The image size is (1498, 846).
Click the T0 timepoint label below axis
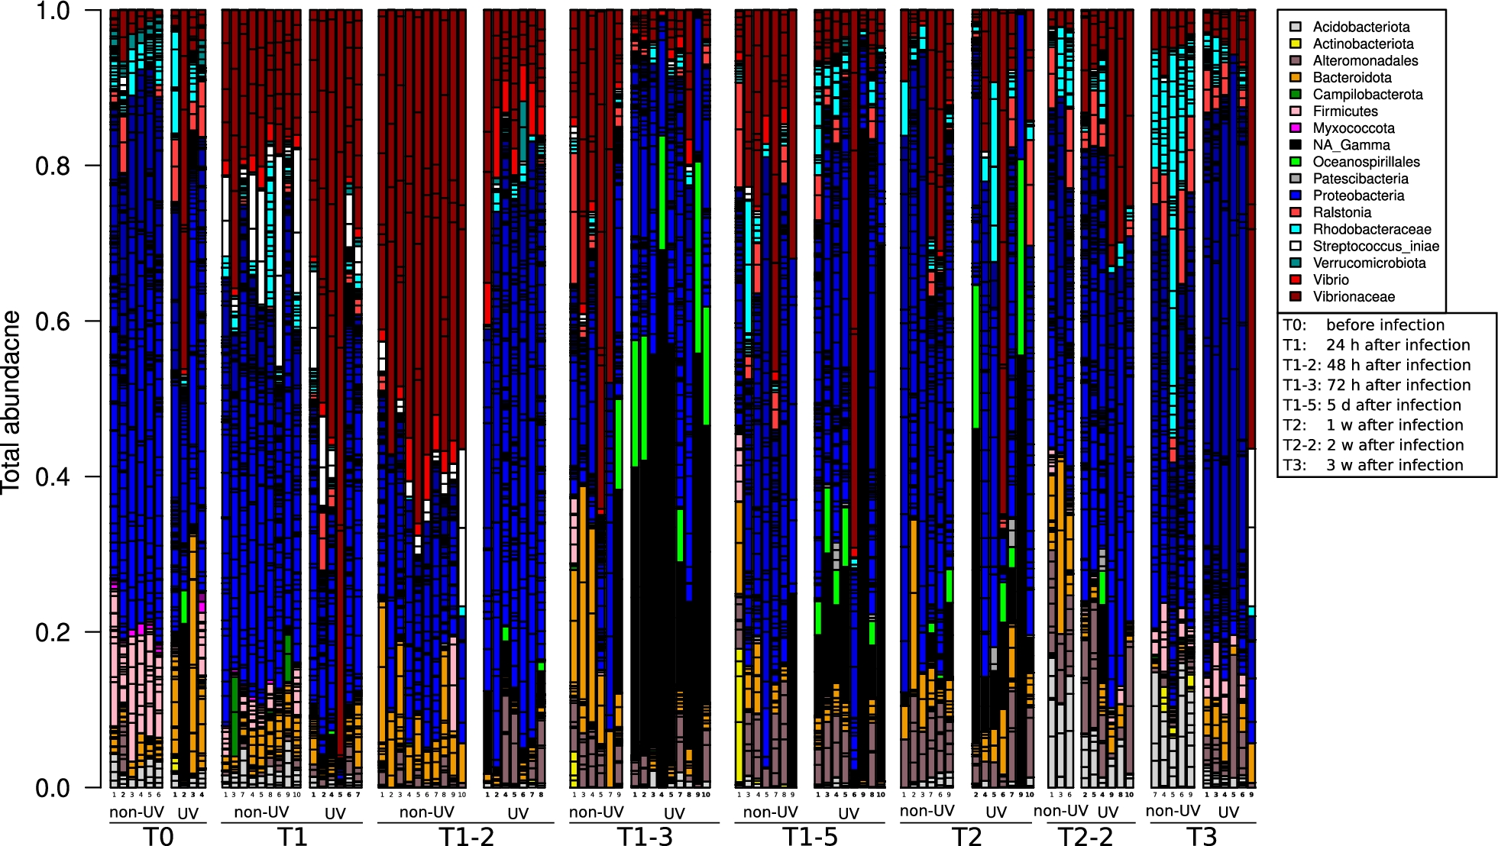pos(158,836)
